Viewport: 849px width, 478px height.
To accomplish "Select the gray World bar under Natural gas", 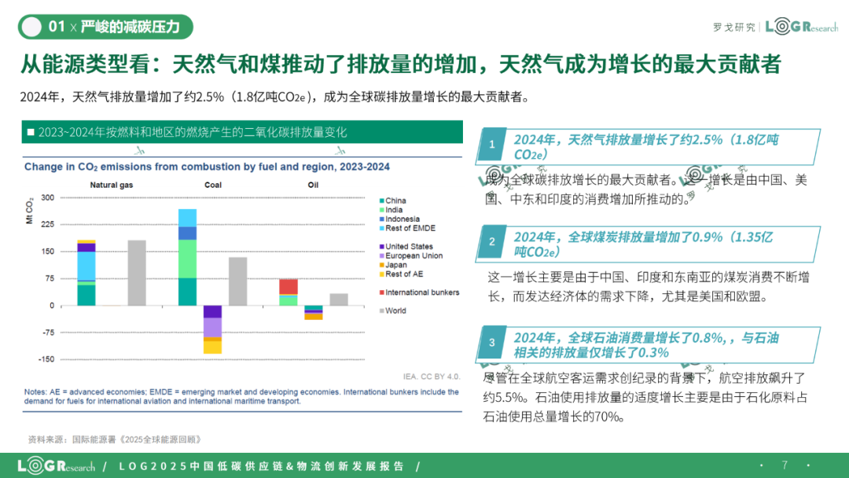I will [x=137, y=273].
